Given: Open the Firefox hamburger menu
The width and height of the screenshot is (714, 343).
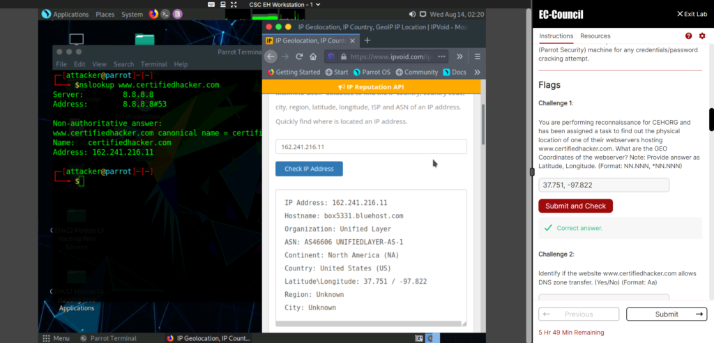Looking at the screenshot, I should click(x=477, y=56).
